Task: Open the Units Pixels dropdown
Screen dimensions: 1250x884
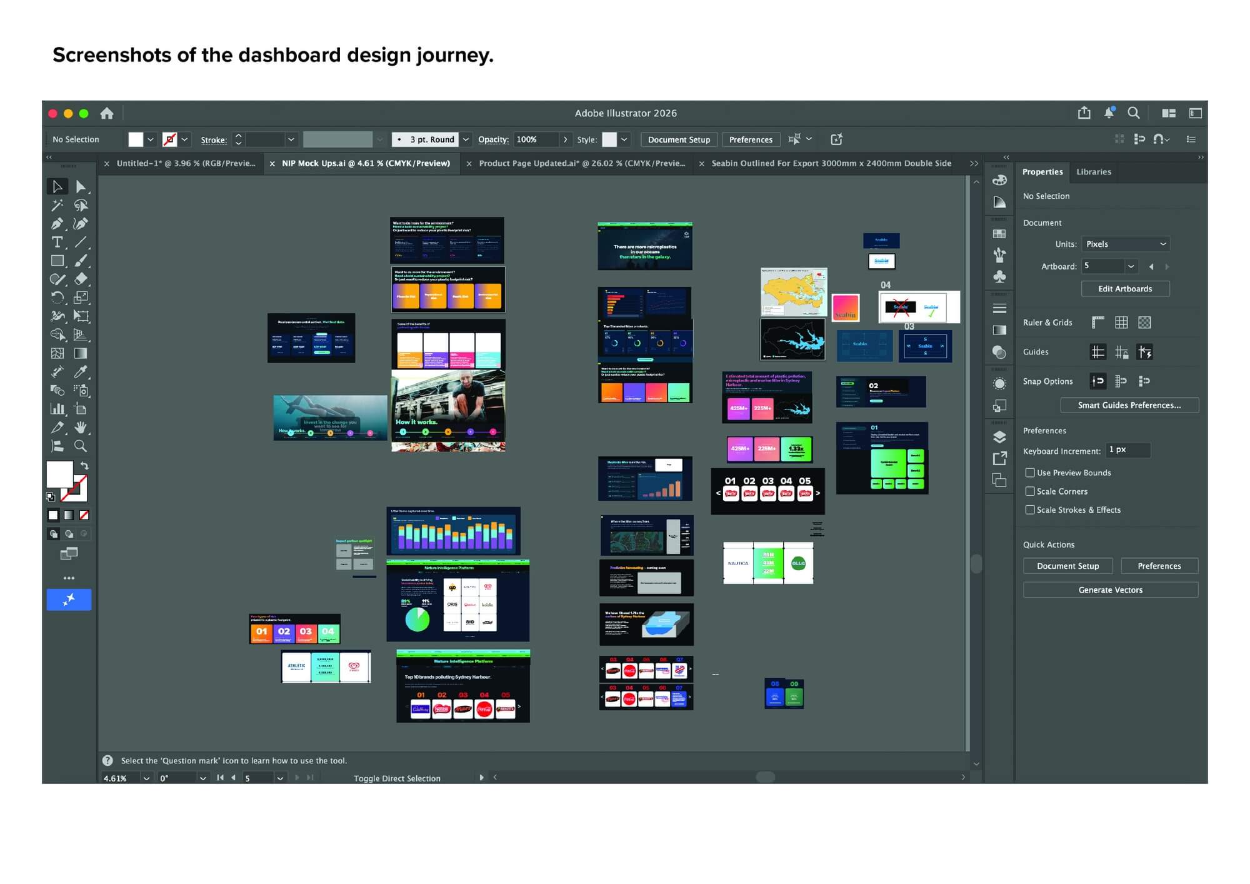Action: tap(1126, 244)
